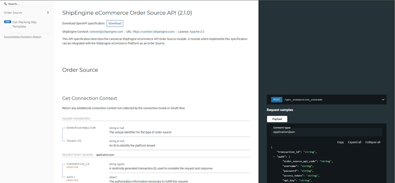Click the "access_token" key in JSON sample
The image size is (395, 183).
pos(293,176)
